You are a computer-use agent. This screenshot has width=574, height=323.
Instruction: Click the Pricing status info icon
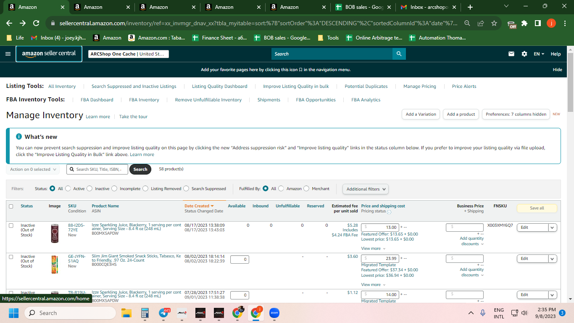coord(389,212)
